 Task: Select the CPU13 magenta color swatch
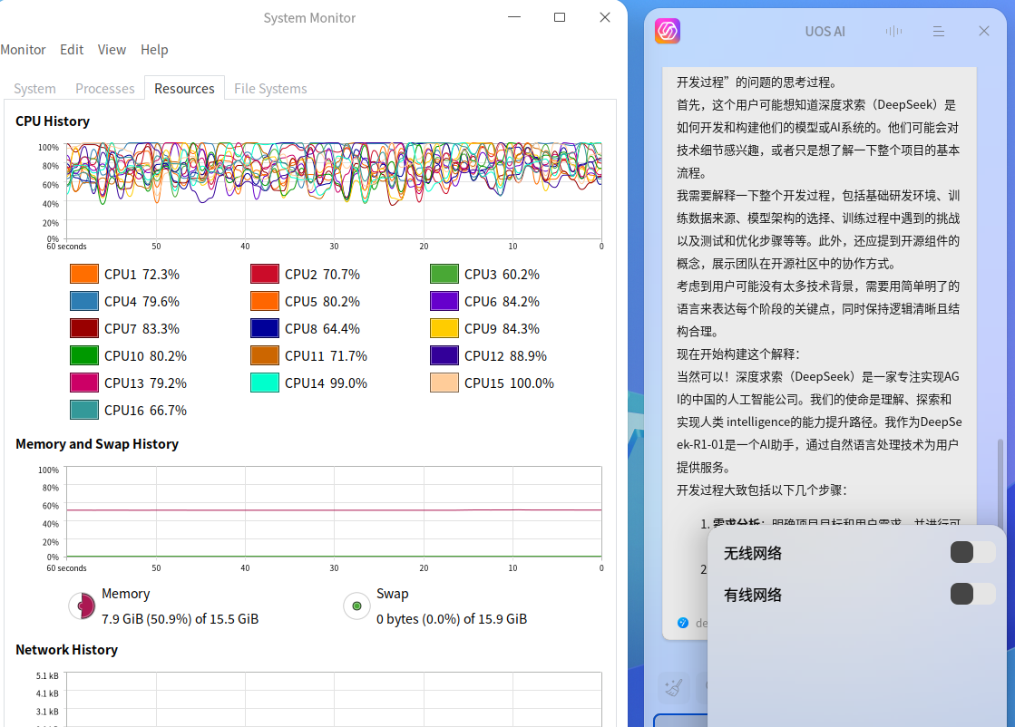[x=84, y=383]
